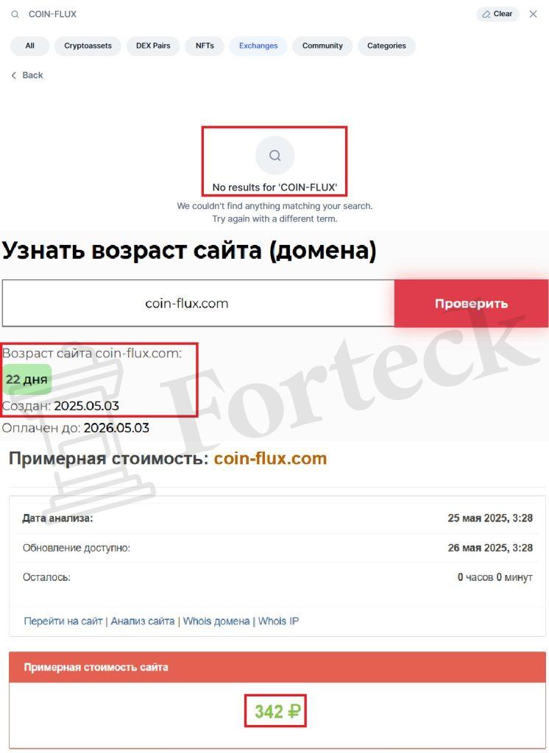Select the All filter tab

(x=30, y=46)
